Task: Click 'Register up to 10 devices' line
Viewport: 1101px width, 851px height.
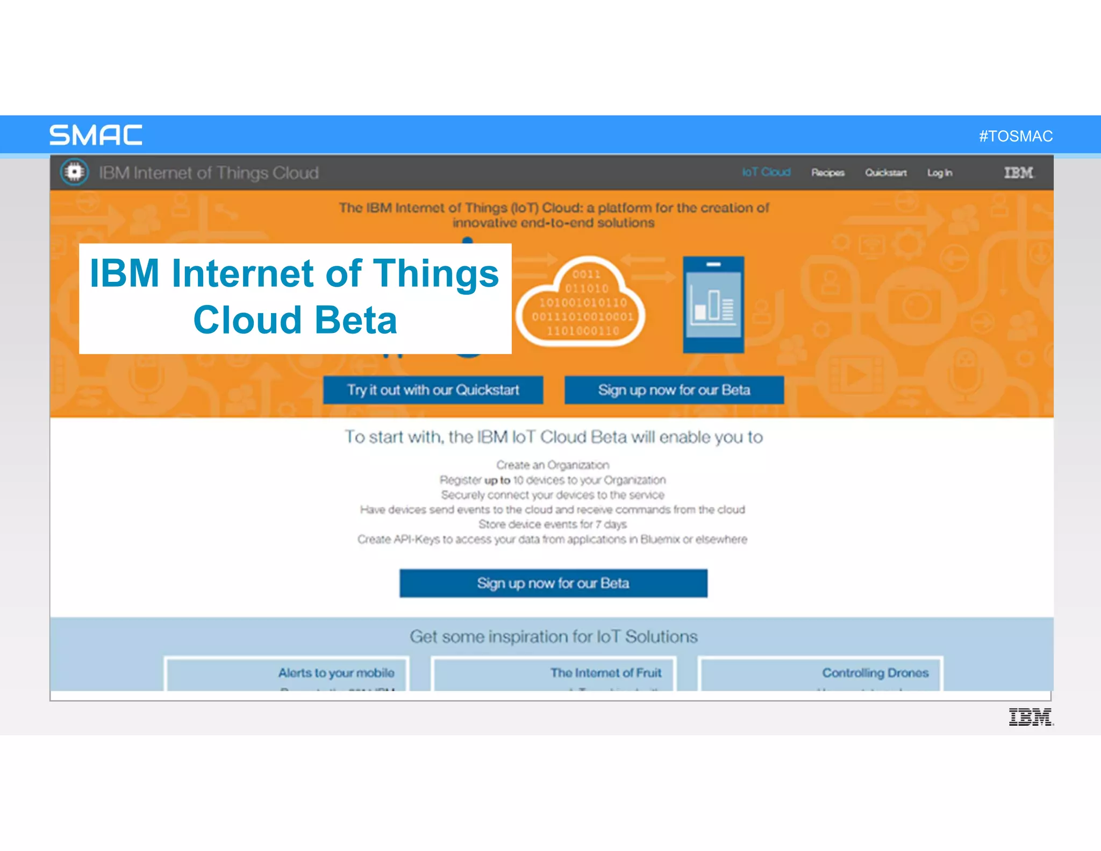Action: [x=553, y=480]
